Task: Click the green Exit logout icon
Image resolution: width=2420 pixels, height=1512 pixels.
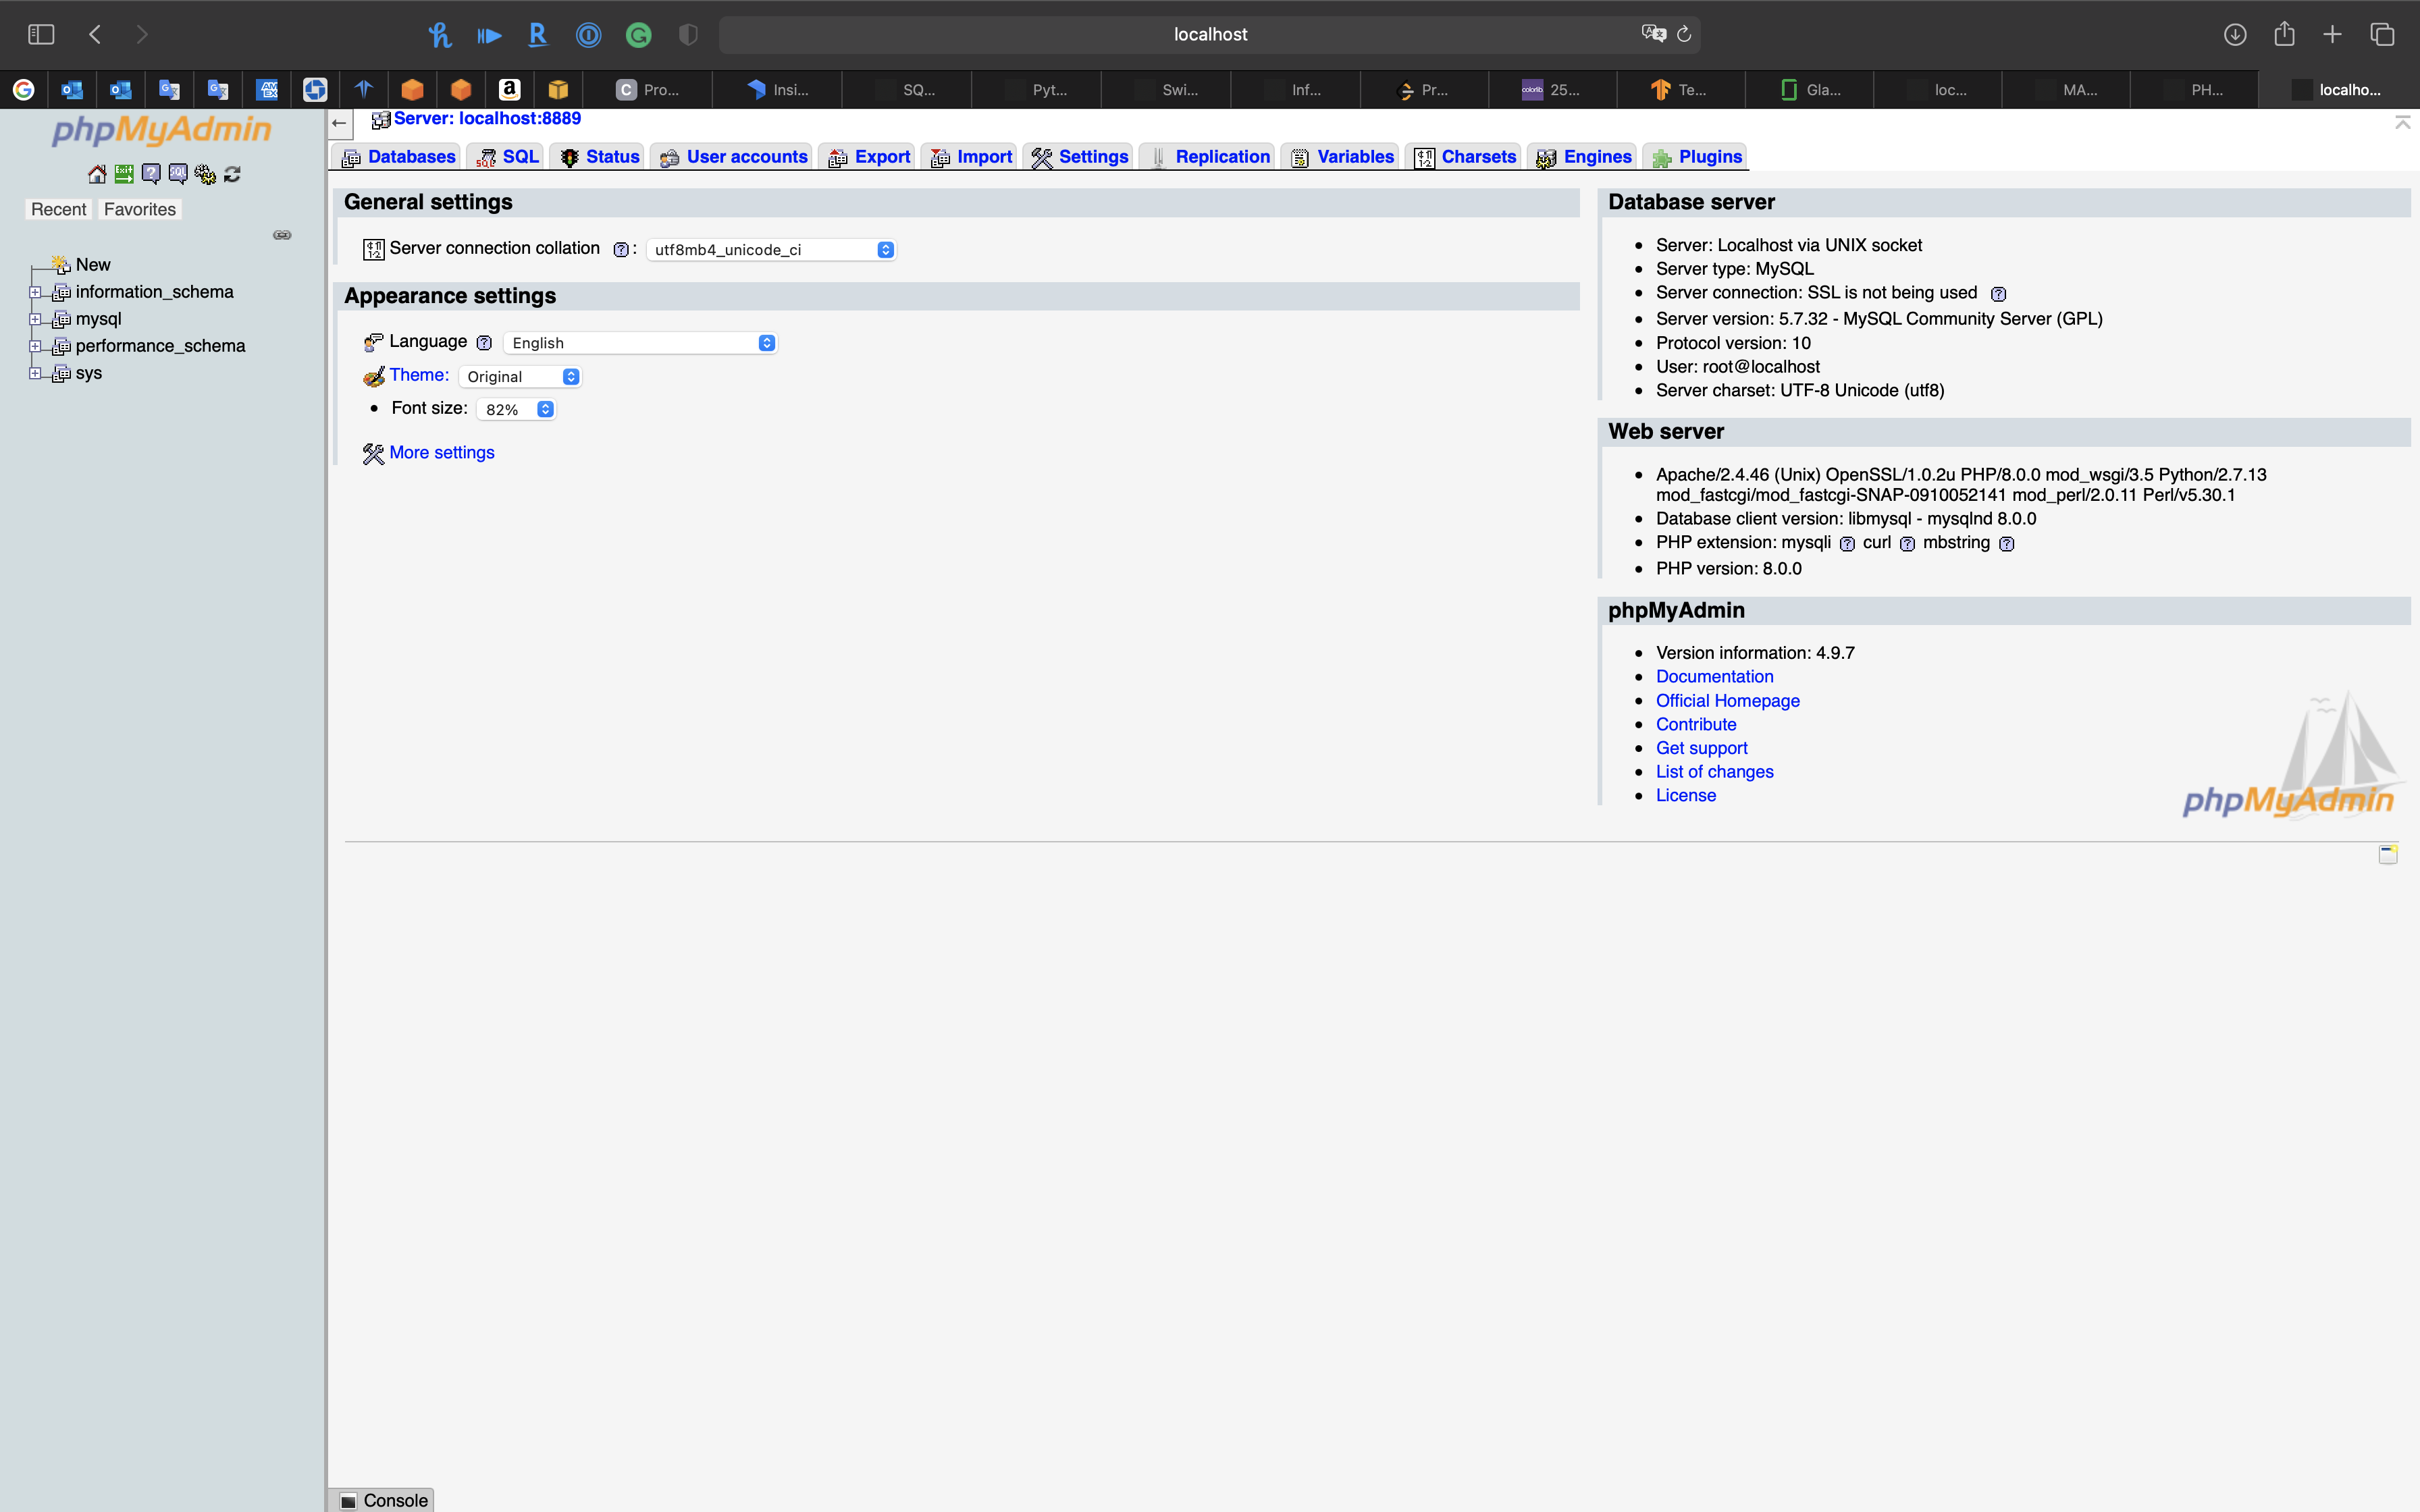Action: [124, 174]
